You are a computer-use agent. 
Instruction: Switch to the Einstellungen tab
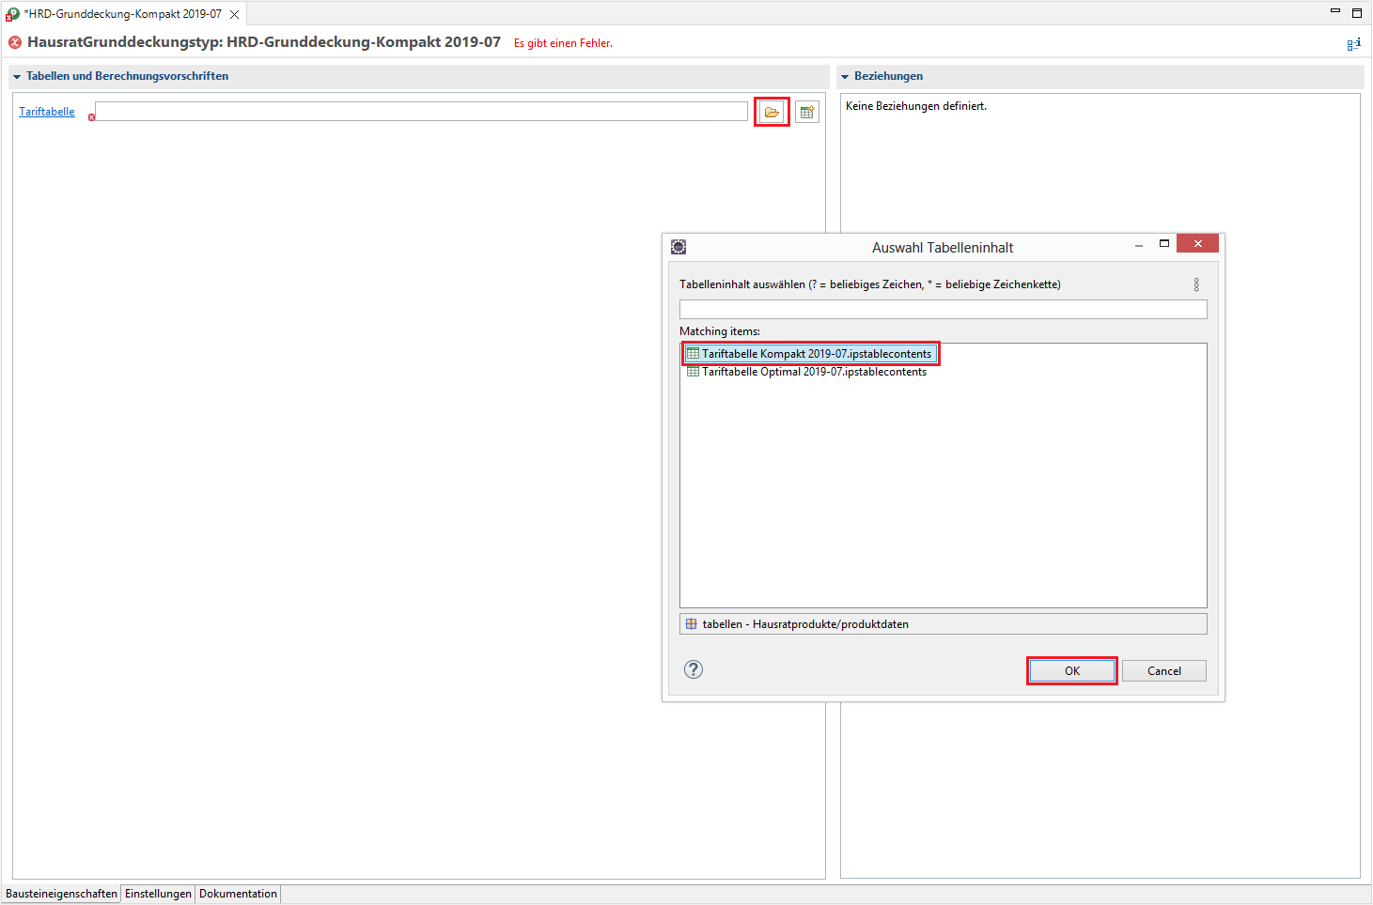point(158,894)
